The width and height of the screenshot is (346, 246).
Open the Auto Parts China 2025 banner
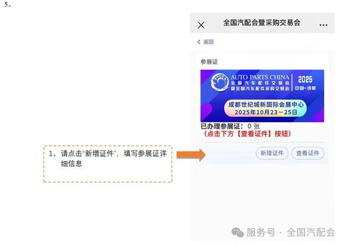tap(262, 96)
